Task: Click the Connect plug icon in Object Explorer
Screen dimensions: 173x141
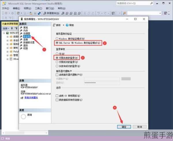Action: (x=12, y=28)
